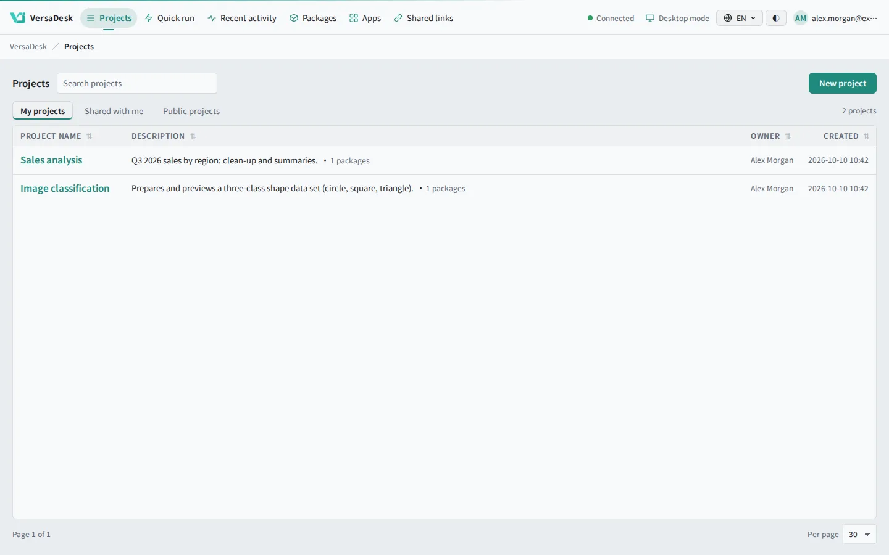This screenshot has height=555, width=889.
Task: Click the Connected status indicator
Action: pos(611,18)
